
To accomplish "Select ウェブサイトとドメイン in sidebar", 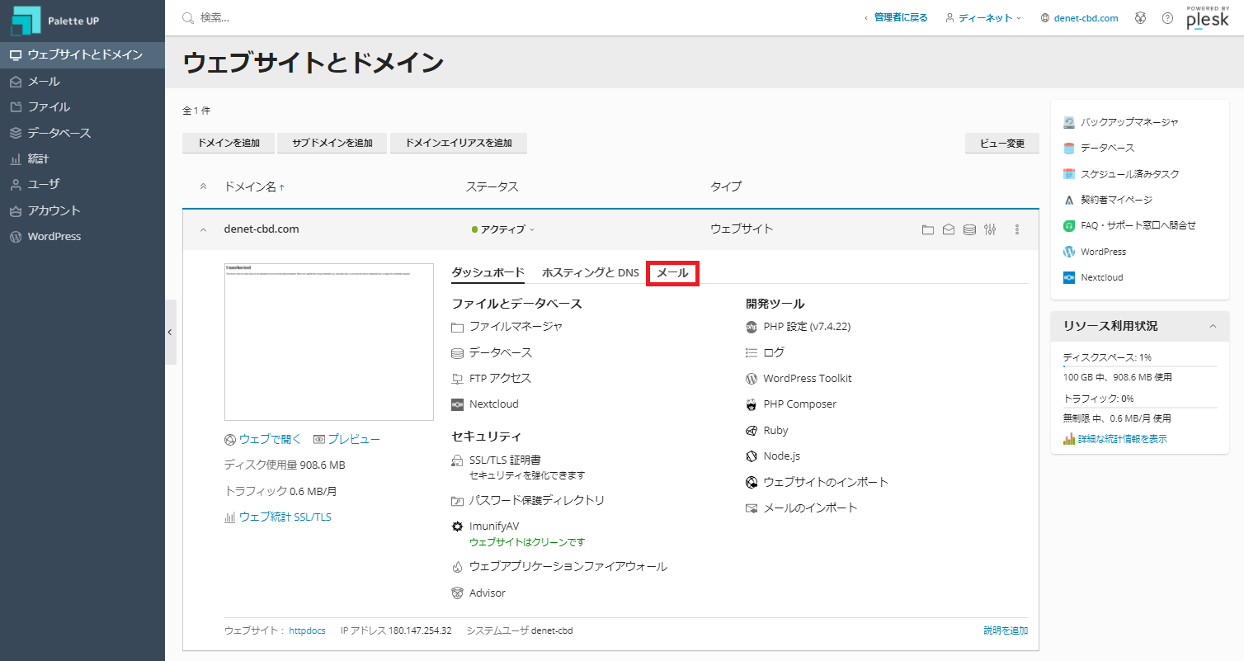I will click(x=82, y=55).
